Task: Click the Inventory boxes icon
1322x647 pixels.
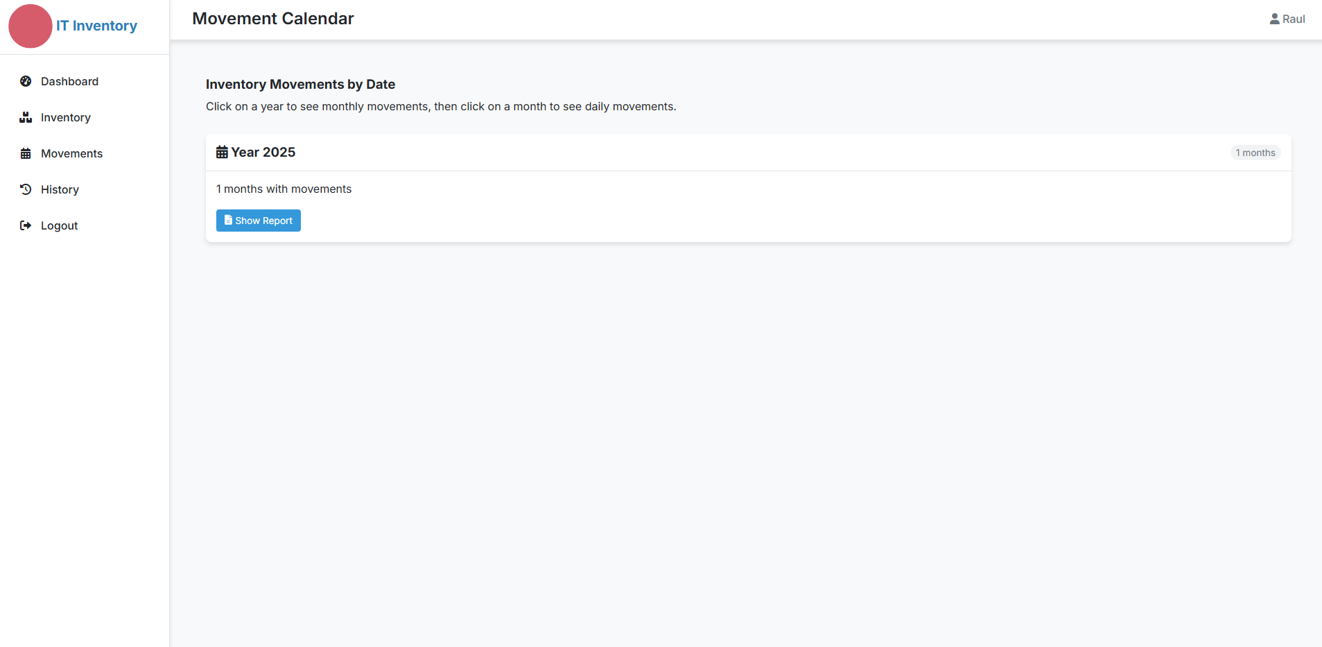Action: 26,117
